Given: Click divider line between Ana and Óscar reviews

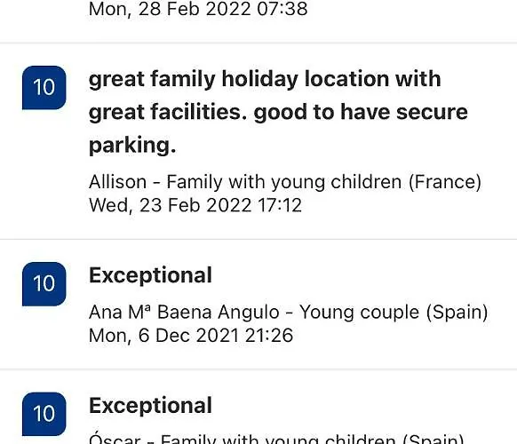Looking at the screenshot, I should pyautogui.click(x=258, y=369).
